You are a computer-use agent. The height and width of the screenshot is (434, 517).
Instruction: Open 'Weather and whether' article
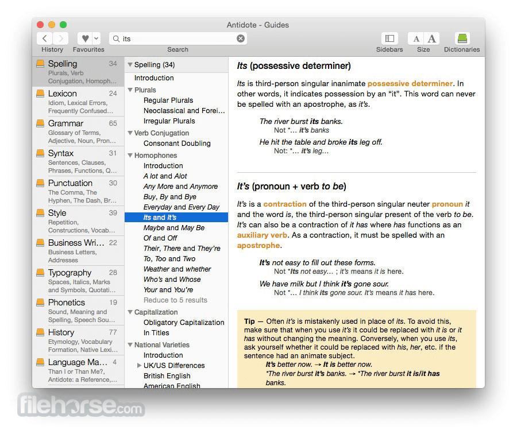178,269
